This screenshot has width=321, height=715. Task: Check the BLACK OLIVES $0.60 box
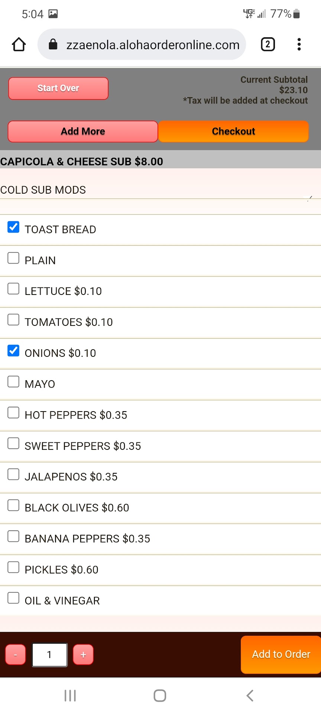(x=13, y=505)
